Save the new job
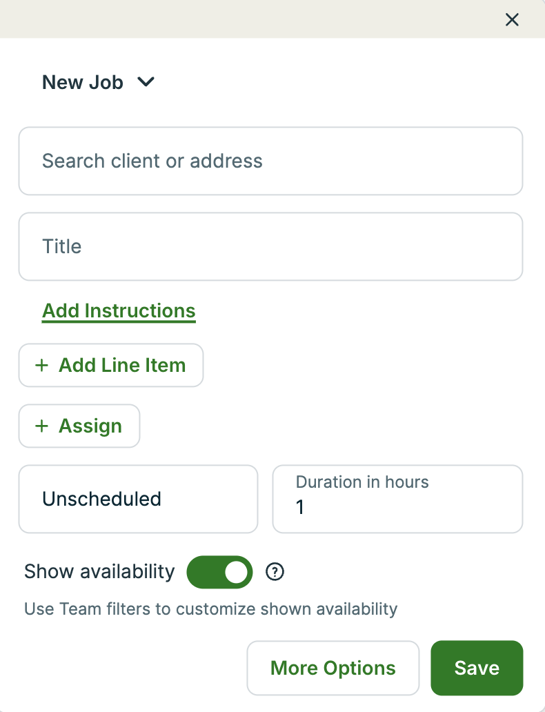 point(477,668)
